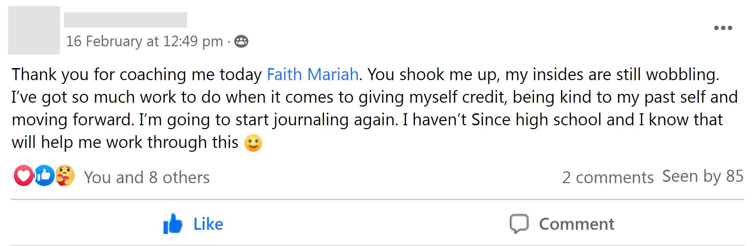Toggle the Like text label
Viewport: 755px width, 246px height.
click(208, 224)
